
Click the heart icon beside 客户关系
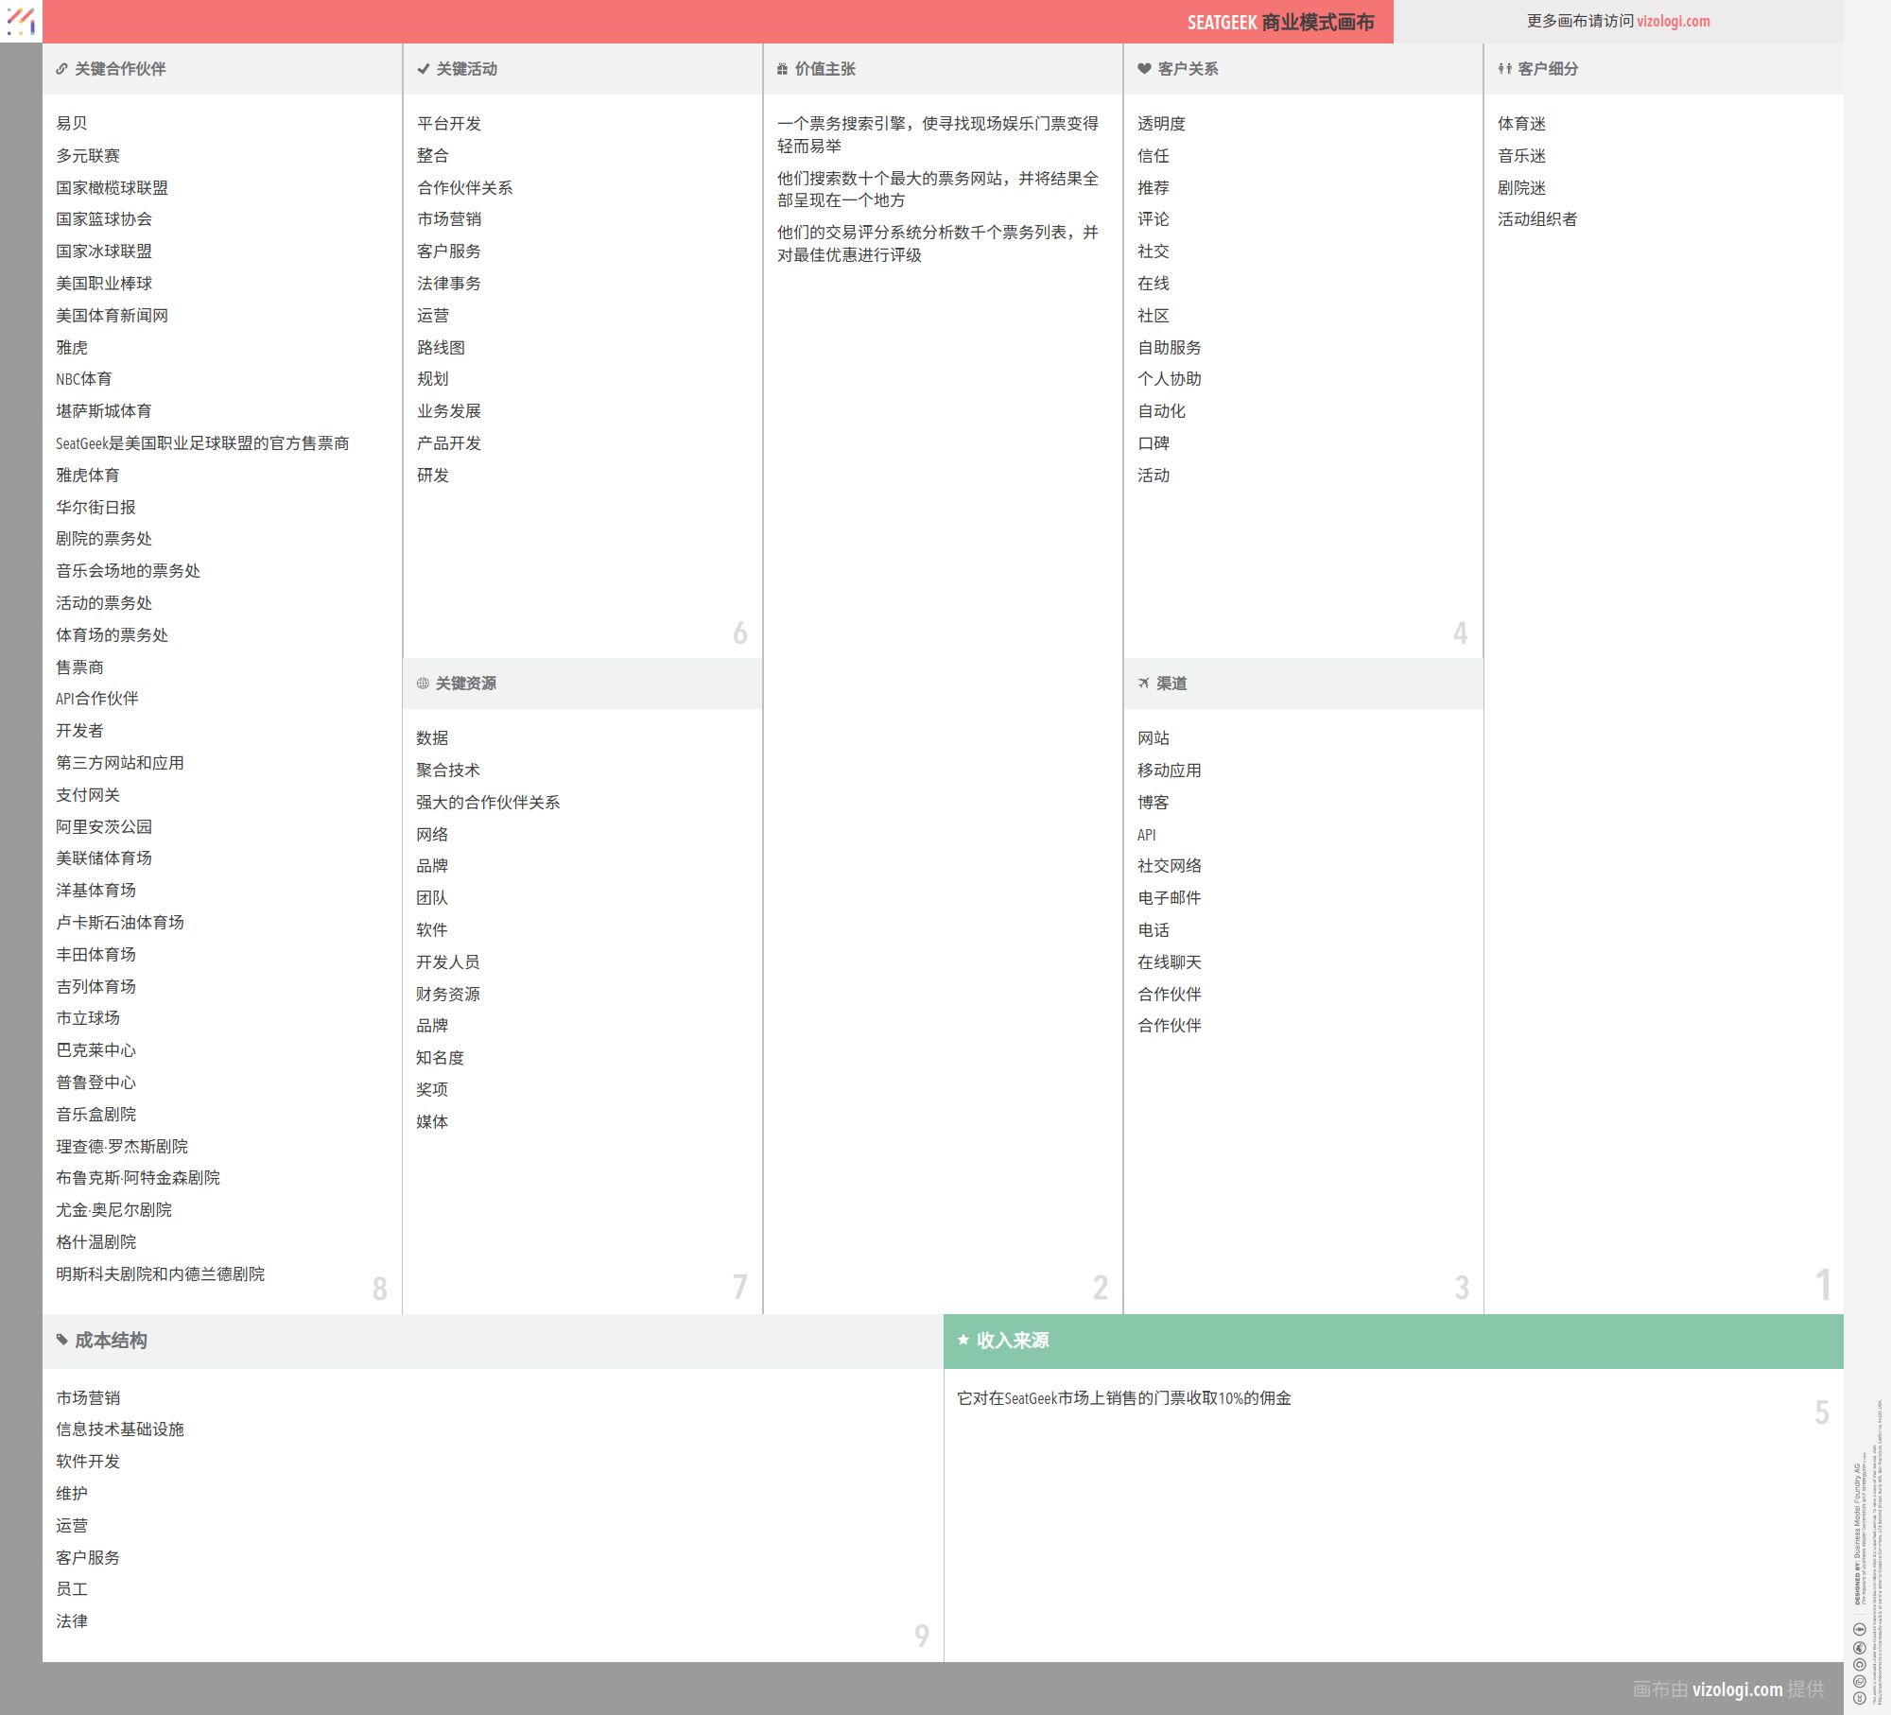(x=1144, y=69)
